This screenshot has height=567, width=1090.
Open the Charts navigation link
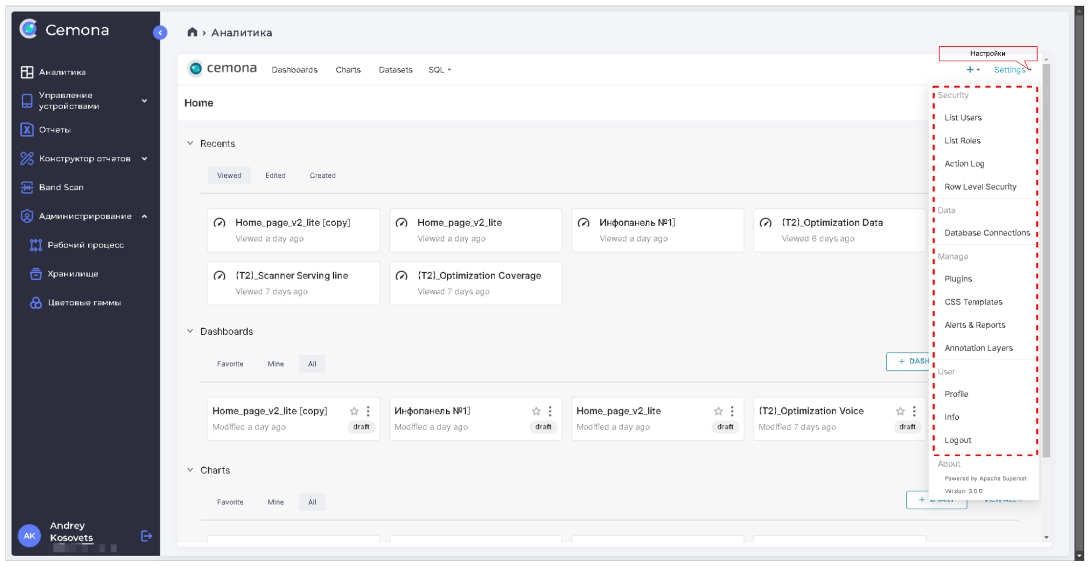point(348,70)
